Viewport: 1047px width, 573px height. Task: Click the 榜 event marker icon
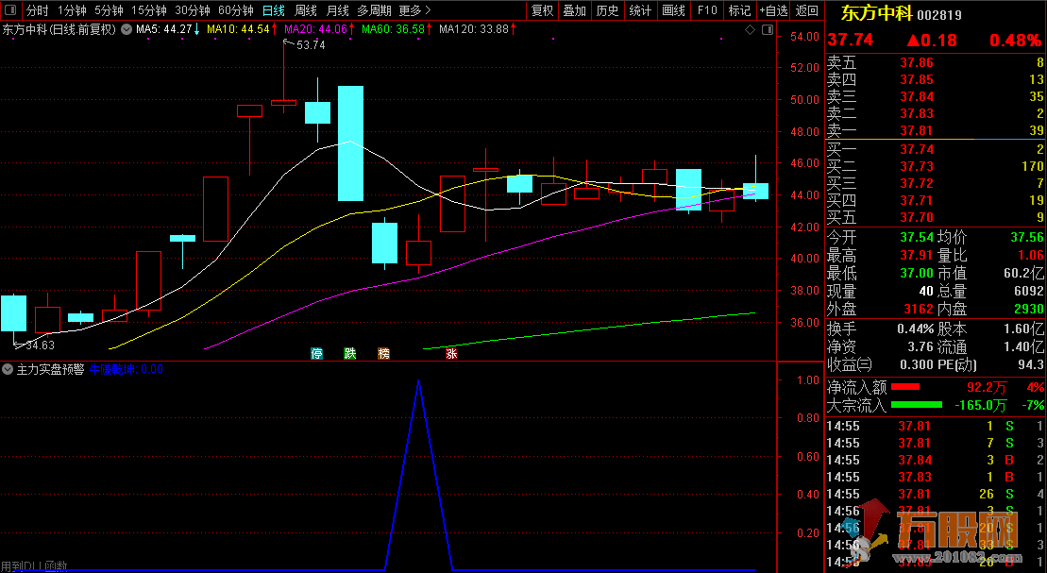pos(384,354)
